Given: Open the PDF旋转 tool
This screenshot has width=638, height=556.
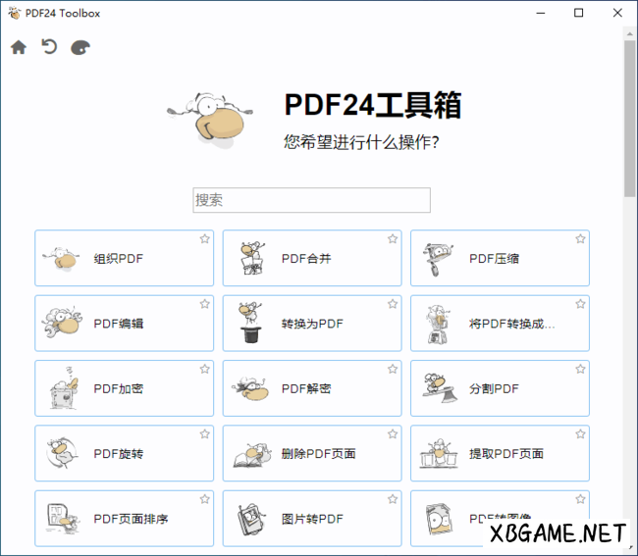Looking at the screenshot, I should click(x=124, y=453).
